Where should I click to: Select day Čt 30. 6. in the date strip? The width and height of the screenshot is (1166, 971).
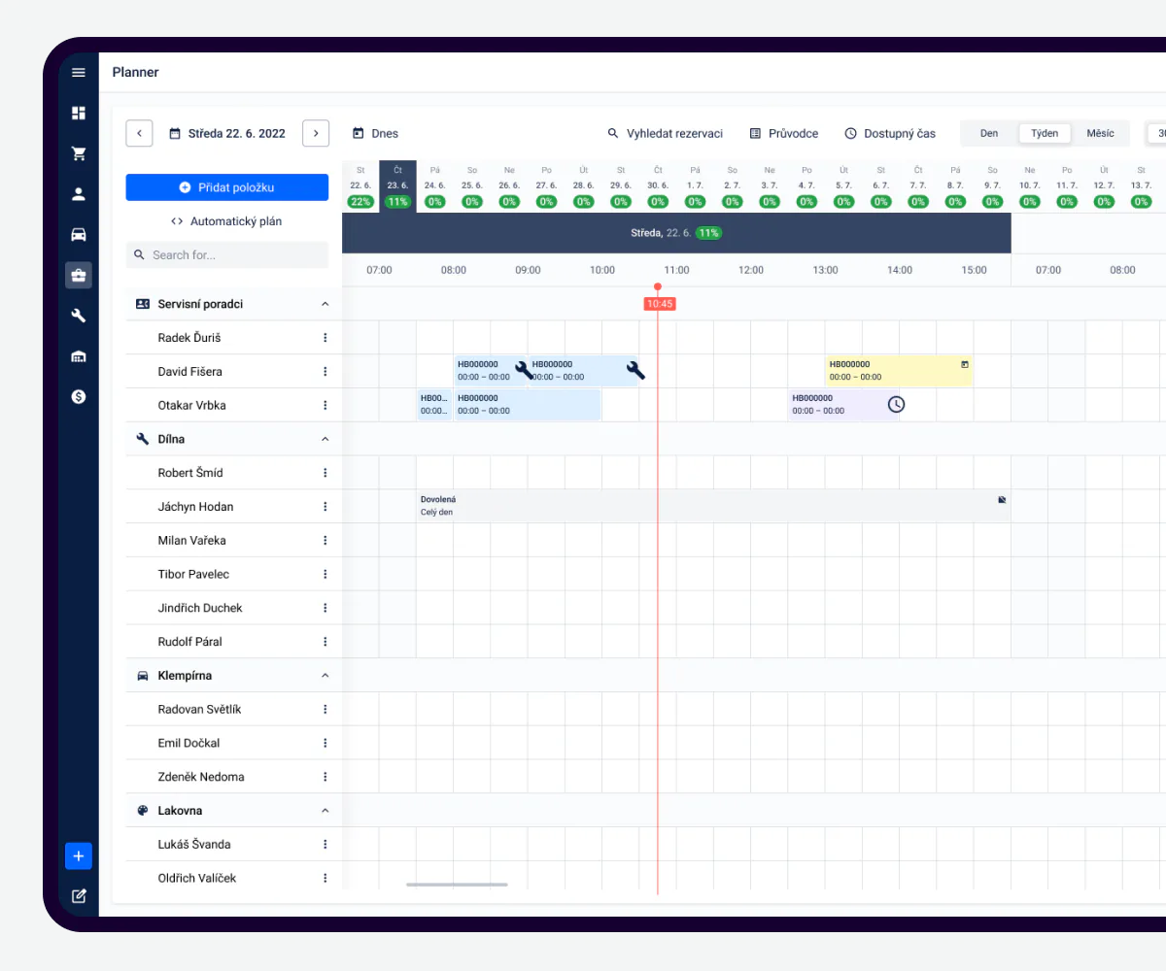[658, 185]
